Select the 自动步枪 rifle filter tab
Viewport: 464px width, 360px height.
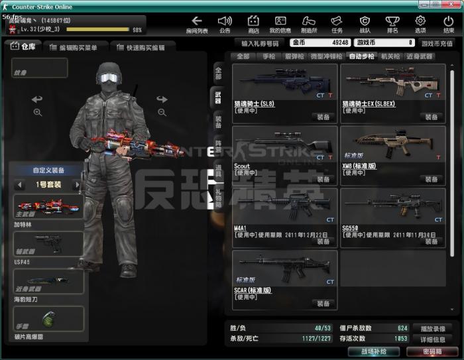pyautogui.click(x=361, y=56)
